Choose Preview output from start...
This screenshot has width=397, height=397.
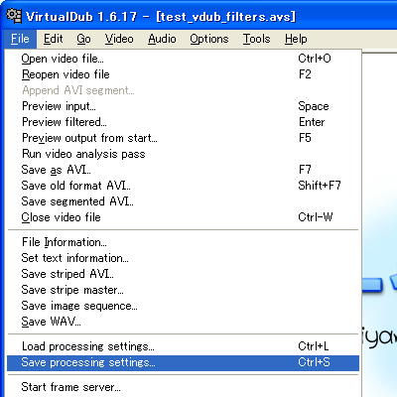[183, 138]
